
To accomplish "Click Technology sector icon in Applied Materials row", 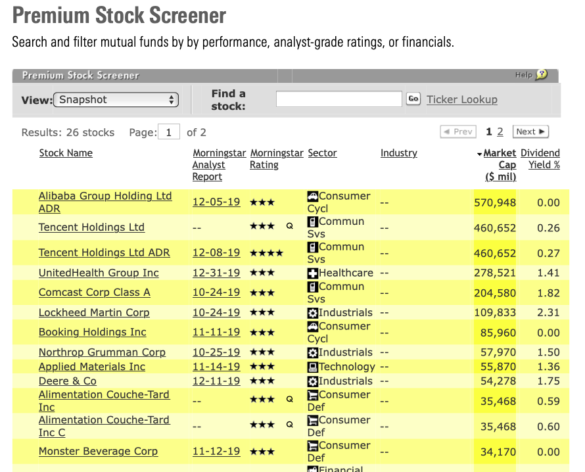I will point(313,367).
